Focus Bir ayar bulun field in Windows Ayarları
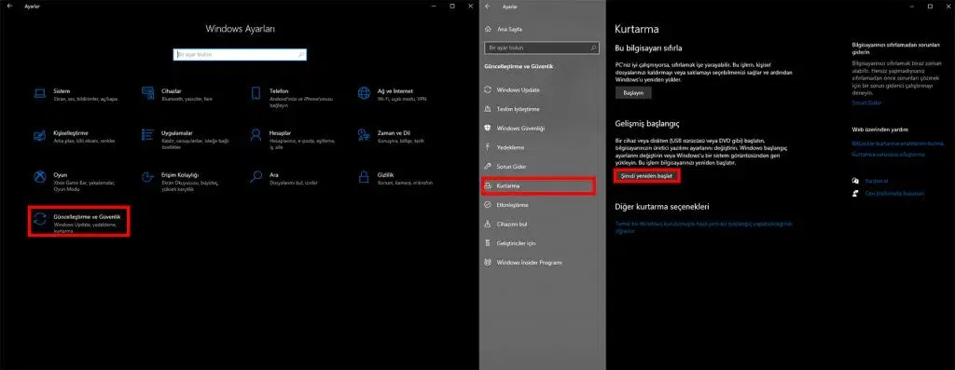 [240, 55]
